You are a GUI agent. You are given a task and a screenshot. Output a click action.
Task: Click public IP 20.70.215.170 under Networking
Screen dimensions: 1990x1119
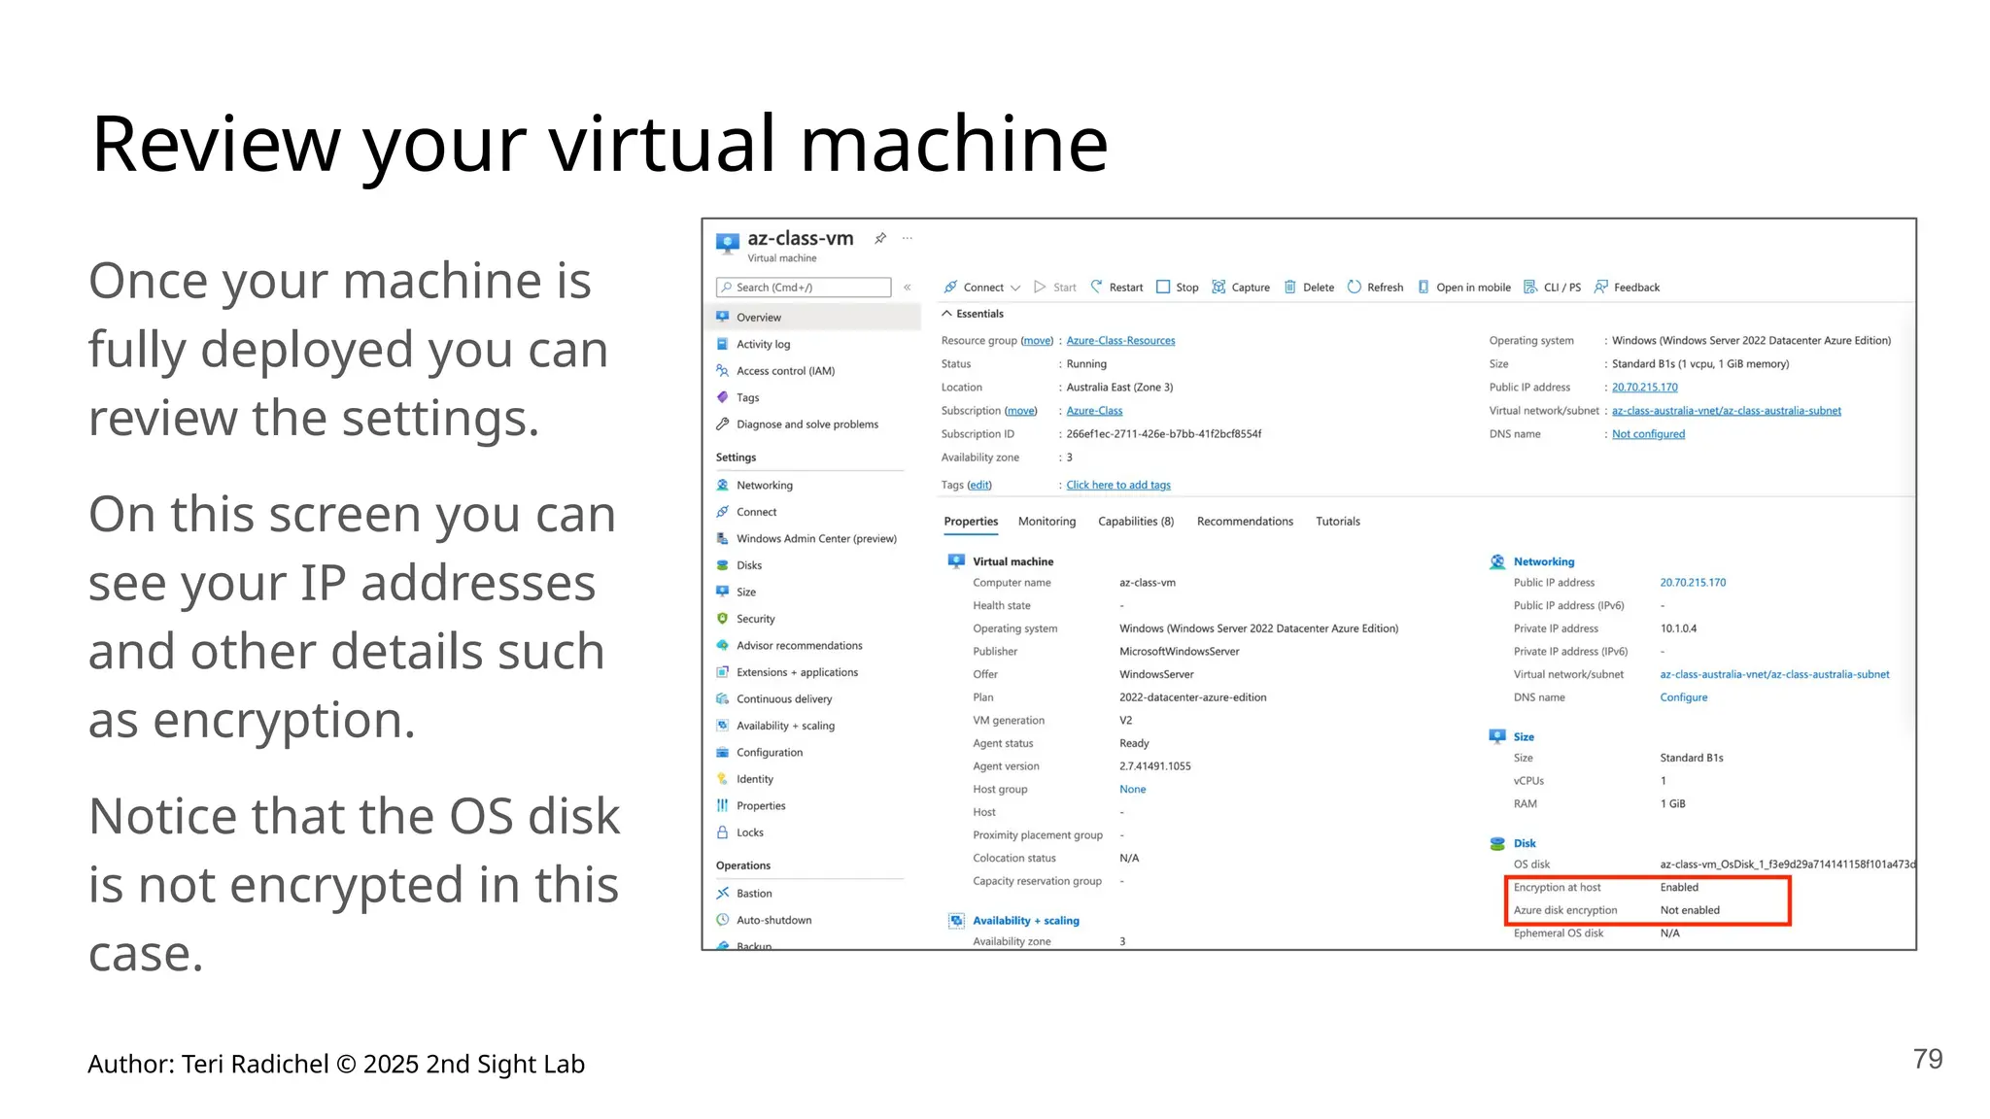pyautogui.click(x=1693, y=583)
